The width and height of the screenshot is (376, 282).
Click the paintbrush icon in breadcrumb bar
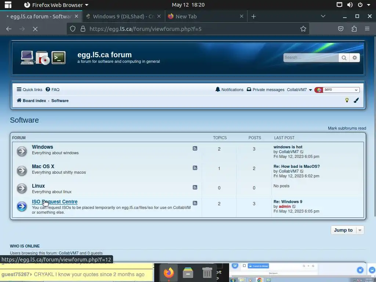click(x=356, y=100)
